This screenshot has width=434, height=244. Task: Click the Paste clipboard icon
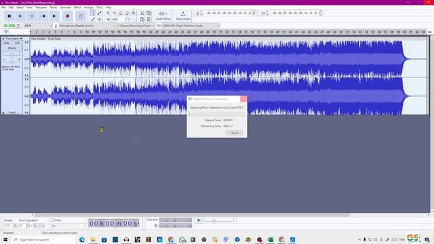click(142, 20)
